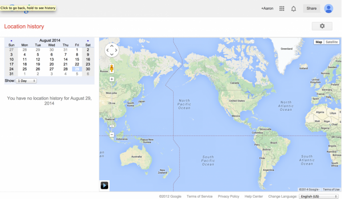Screen dimensions: 342x199
Task: Open the notifications bell
Action: tap(293, 9)
